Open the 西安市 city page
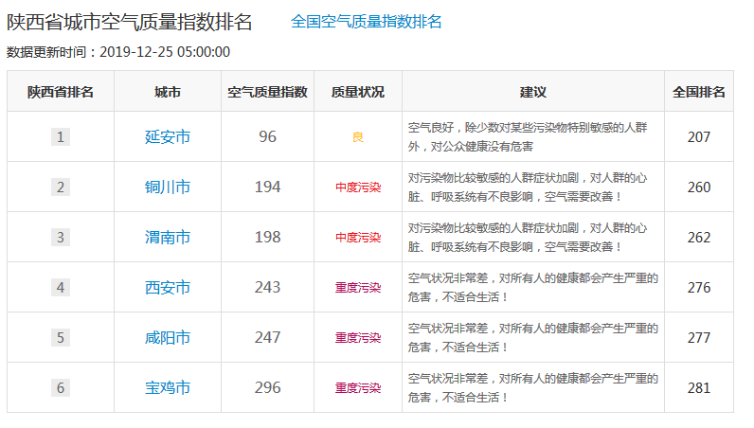The width and height of the screenshot is (754, 428). click(x=168, y=288)
